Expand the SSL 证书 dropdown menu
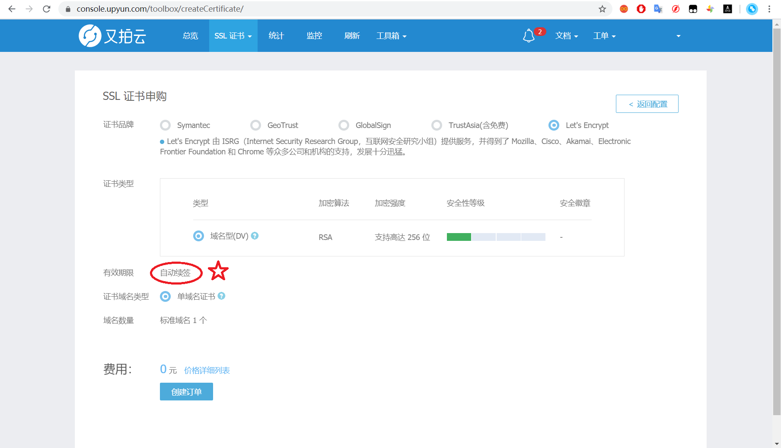This screenshot has height=448, width=781. (233, 36)
